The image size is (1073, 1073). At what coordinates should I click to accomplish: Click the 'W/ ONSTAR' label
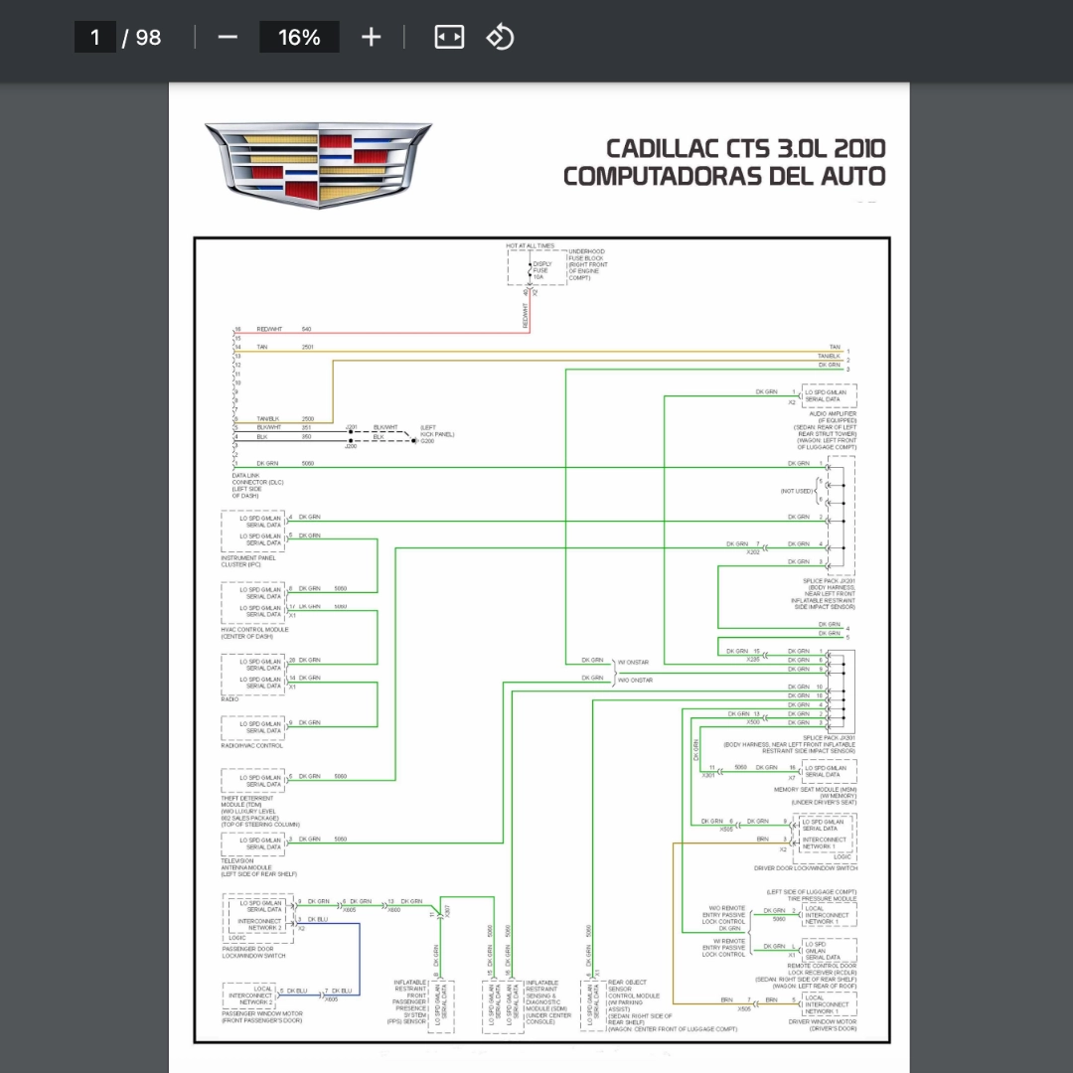click(633, 663)
